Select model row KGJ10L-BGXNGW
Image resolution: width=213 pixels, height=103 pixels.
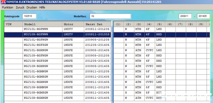[x=58, y=82]
